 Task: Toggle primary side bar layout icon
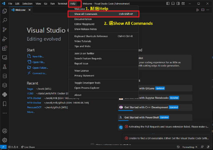(x=168, y=4)
